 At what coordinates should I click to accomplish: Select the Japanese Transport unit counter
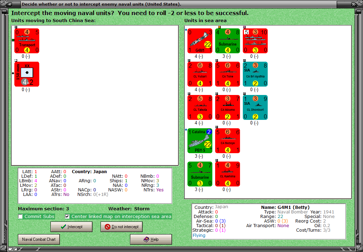tap(27, 41)
